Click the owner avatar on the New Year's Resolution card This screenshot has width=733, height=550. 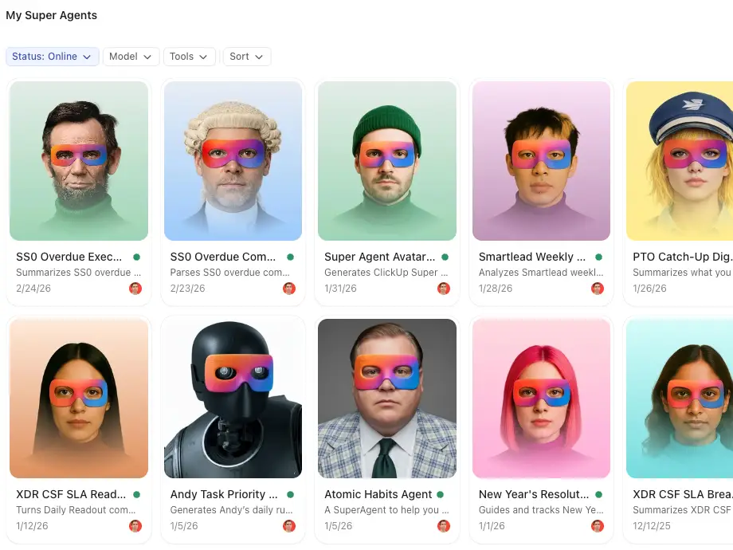click(x=598, y=526)
